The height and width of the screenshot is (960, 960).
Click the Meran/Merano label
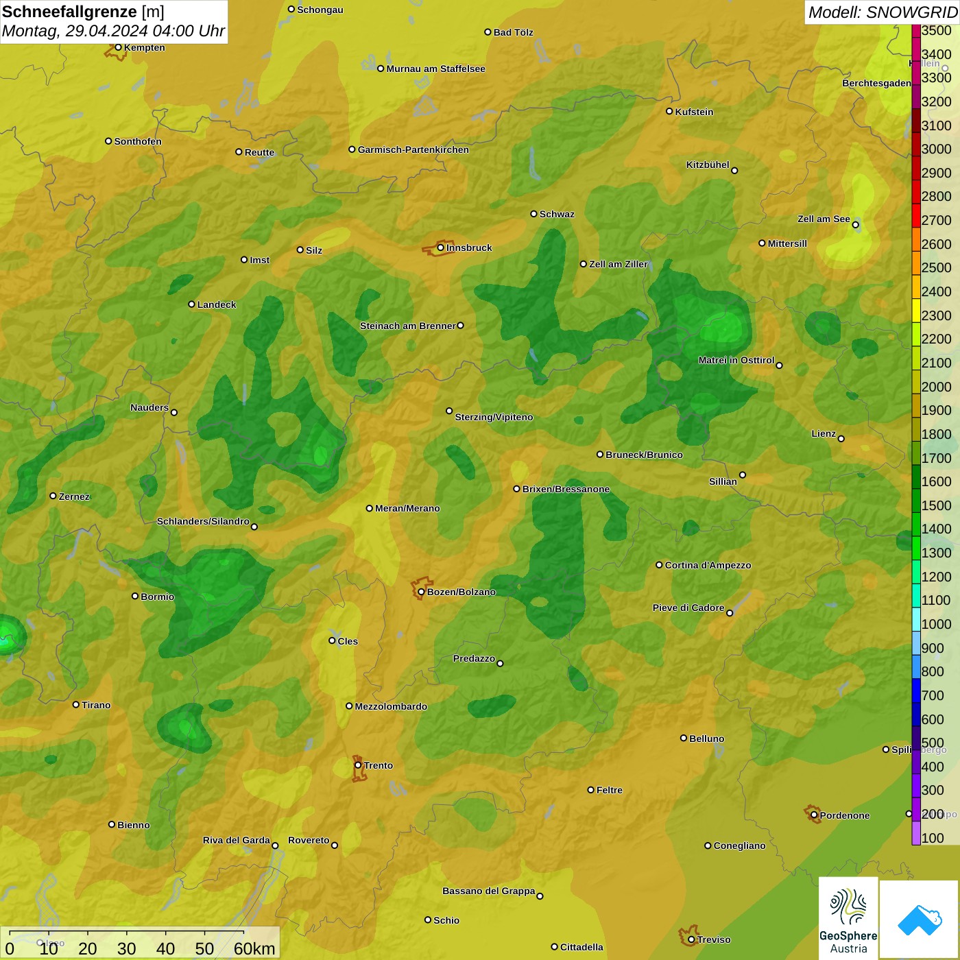407,508
